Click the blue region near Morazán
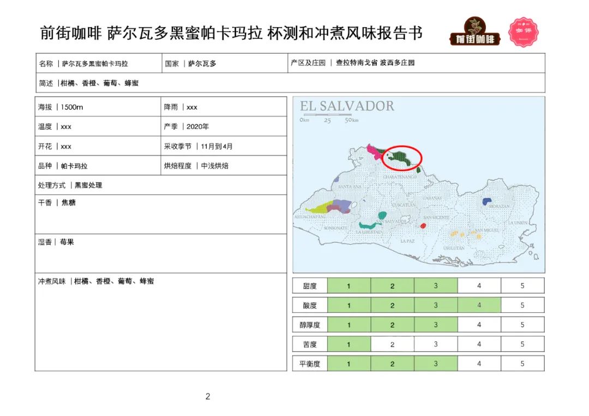589x416 pixels. 486,201
